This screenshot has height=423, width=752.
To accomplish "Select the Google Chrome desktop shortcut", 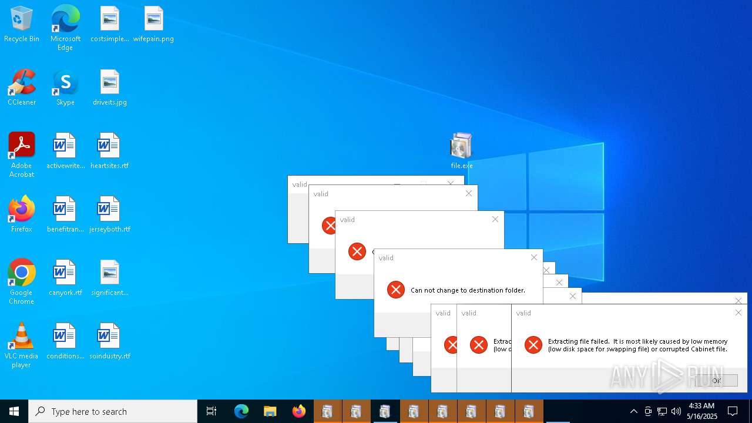I will pos(22,282).
